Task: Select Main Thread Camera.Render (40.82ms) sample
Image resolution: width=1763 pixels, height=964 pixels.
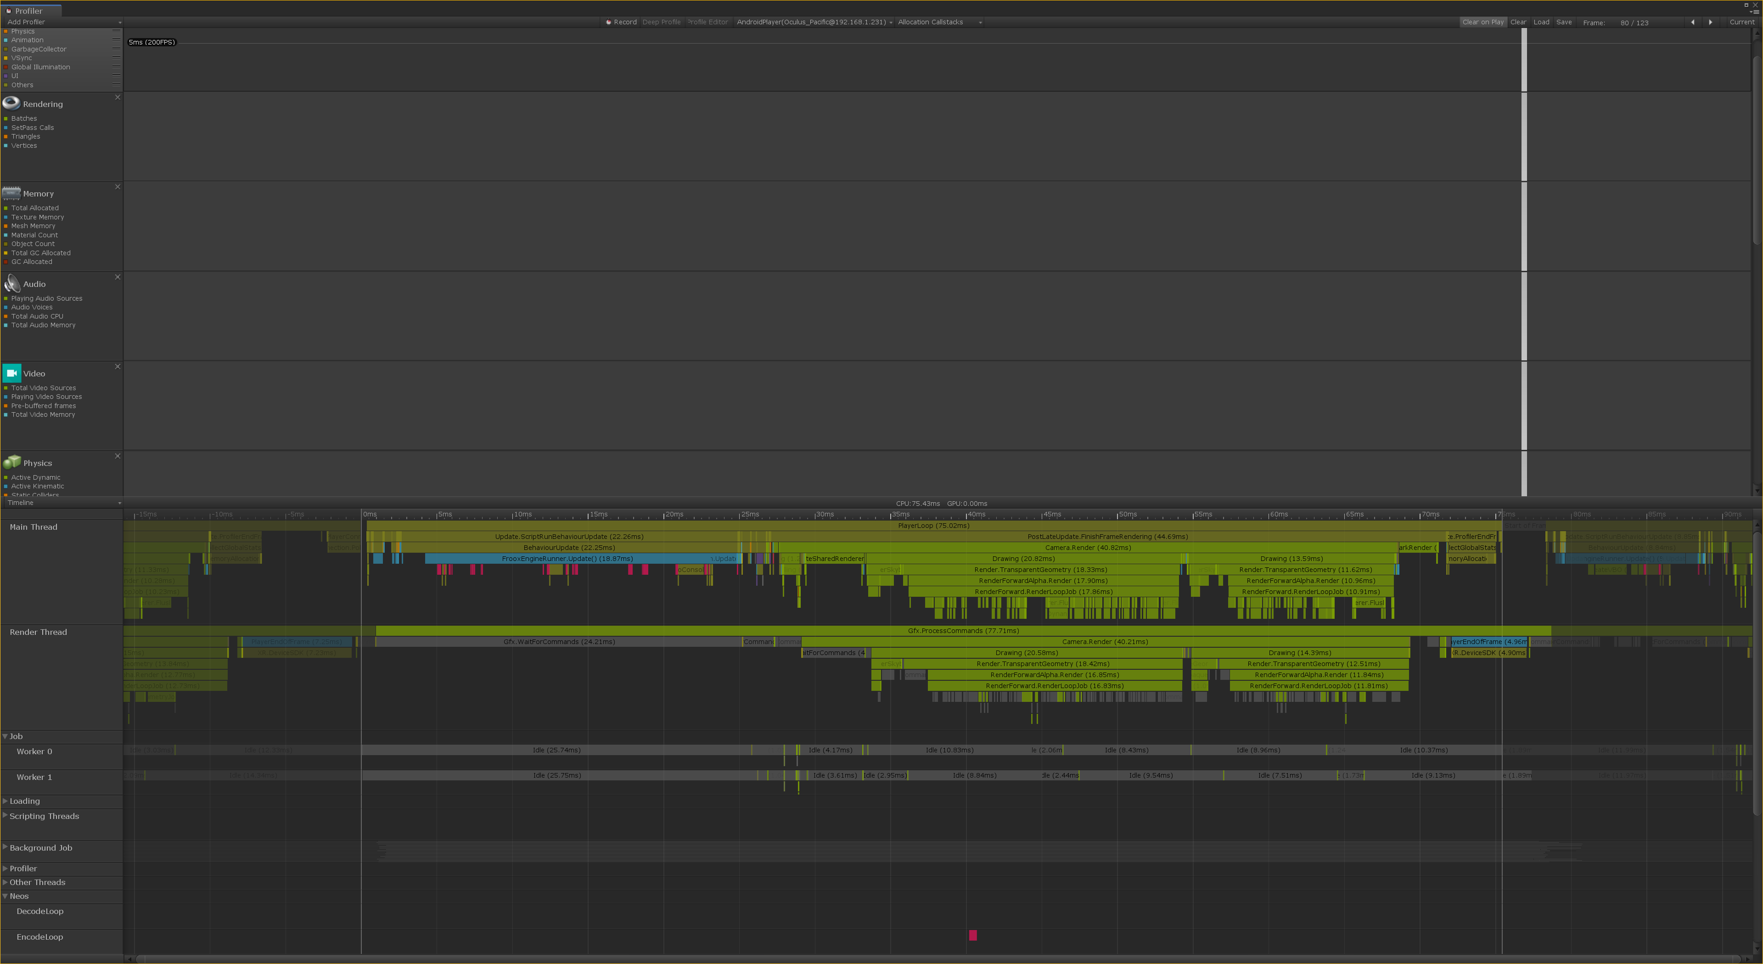Action: [x=1088, y=547]
